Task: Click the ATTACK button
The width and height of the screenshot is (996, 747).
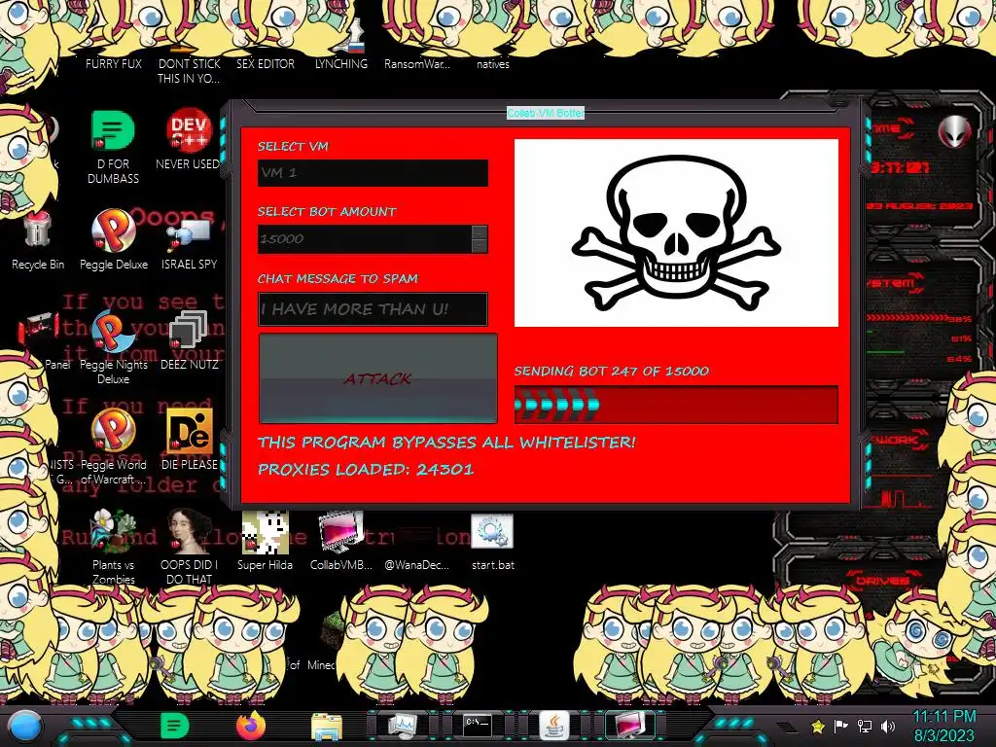Action: (378, 378)
